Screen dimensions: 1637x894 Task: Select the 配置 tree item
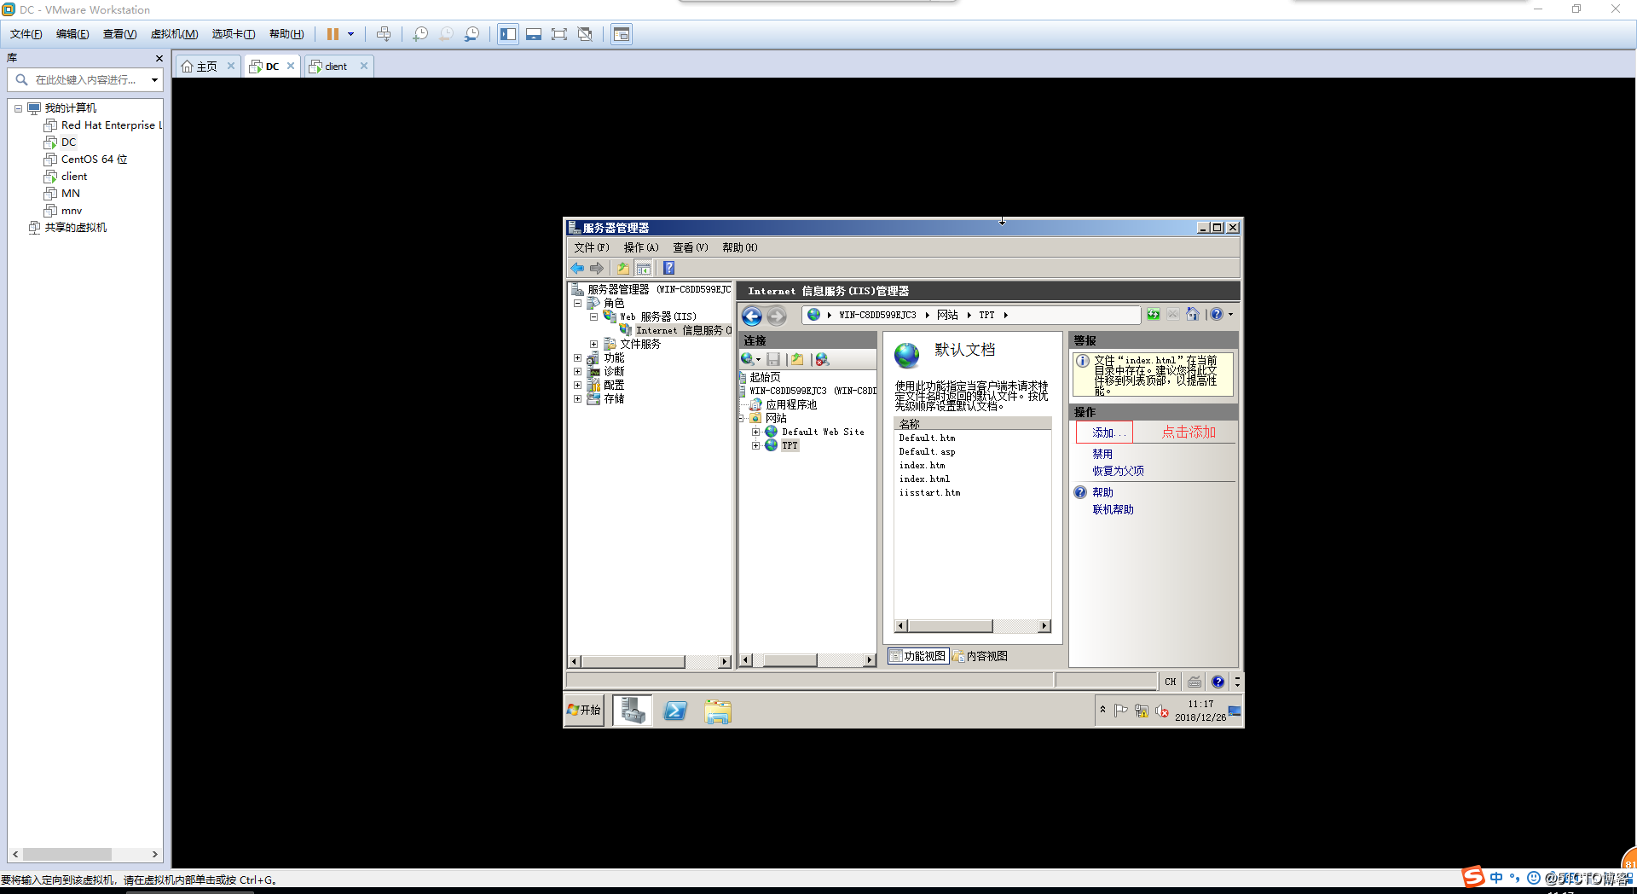pyautogui.click(x=614, y=386)
